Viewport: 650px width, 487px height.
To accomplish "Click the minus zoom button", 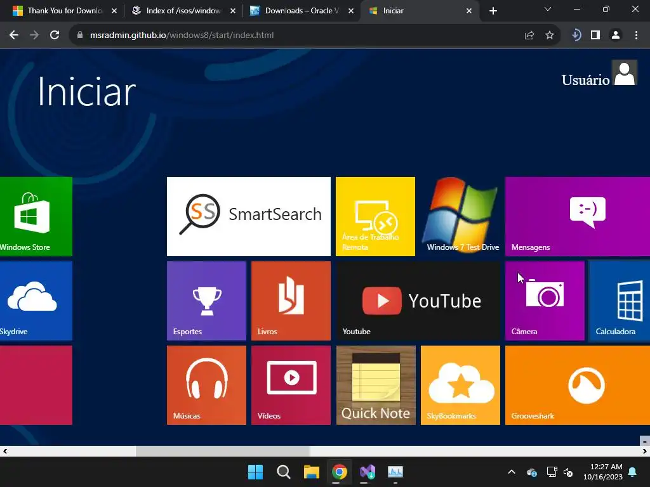I will coord(645,441).
